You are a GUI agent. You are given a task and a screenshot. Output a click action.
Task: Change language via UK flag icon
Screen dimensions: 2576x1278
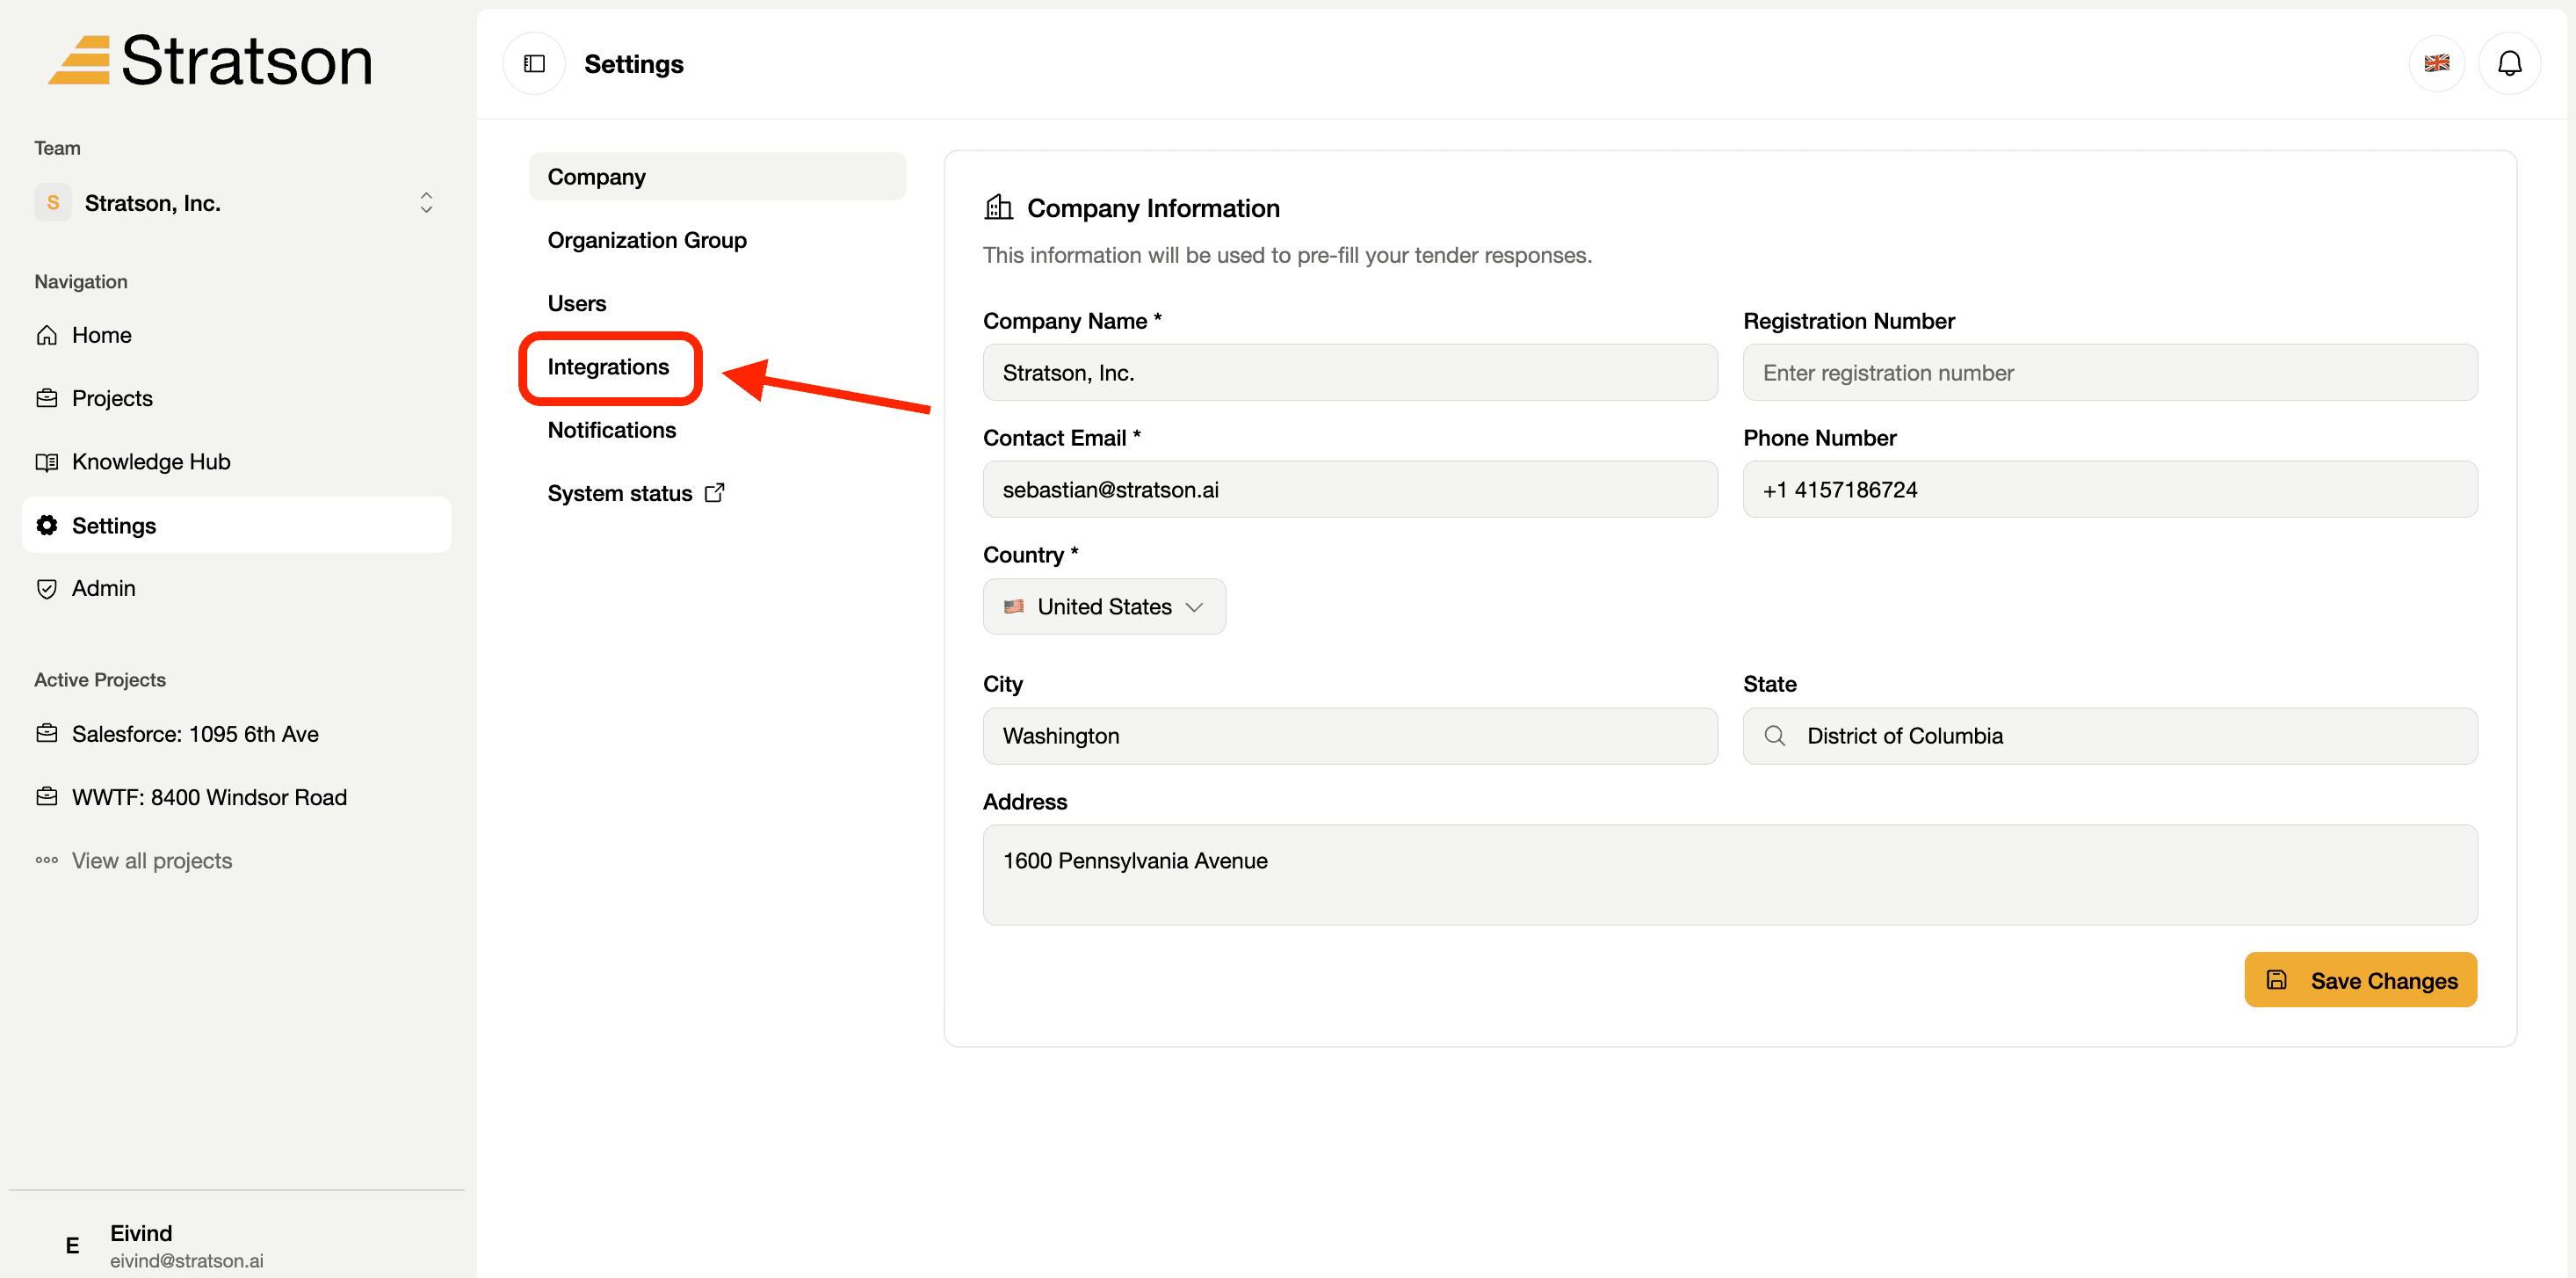pyautogui.click(x=2437, y=64)
